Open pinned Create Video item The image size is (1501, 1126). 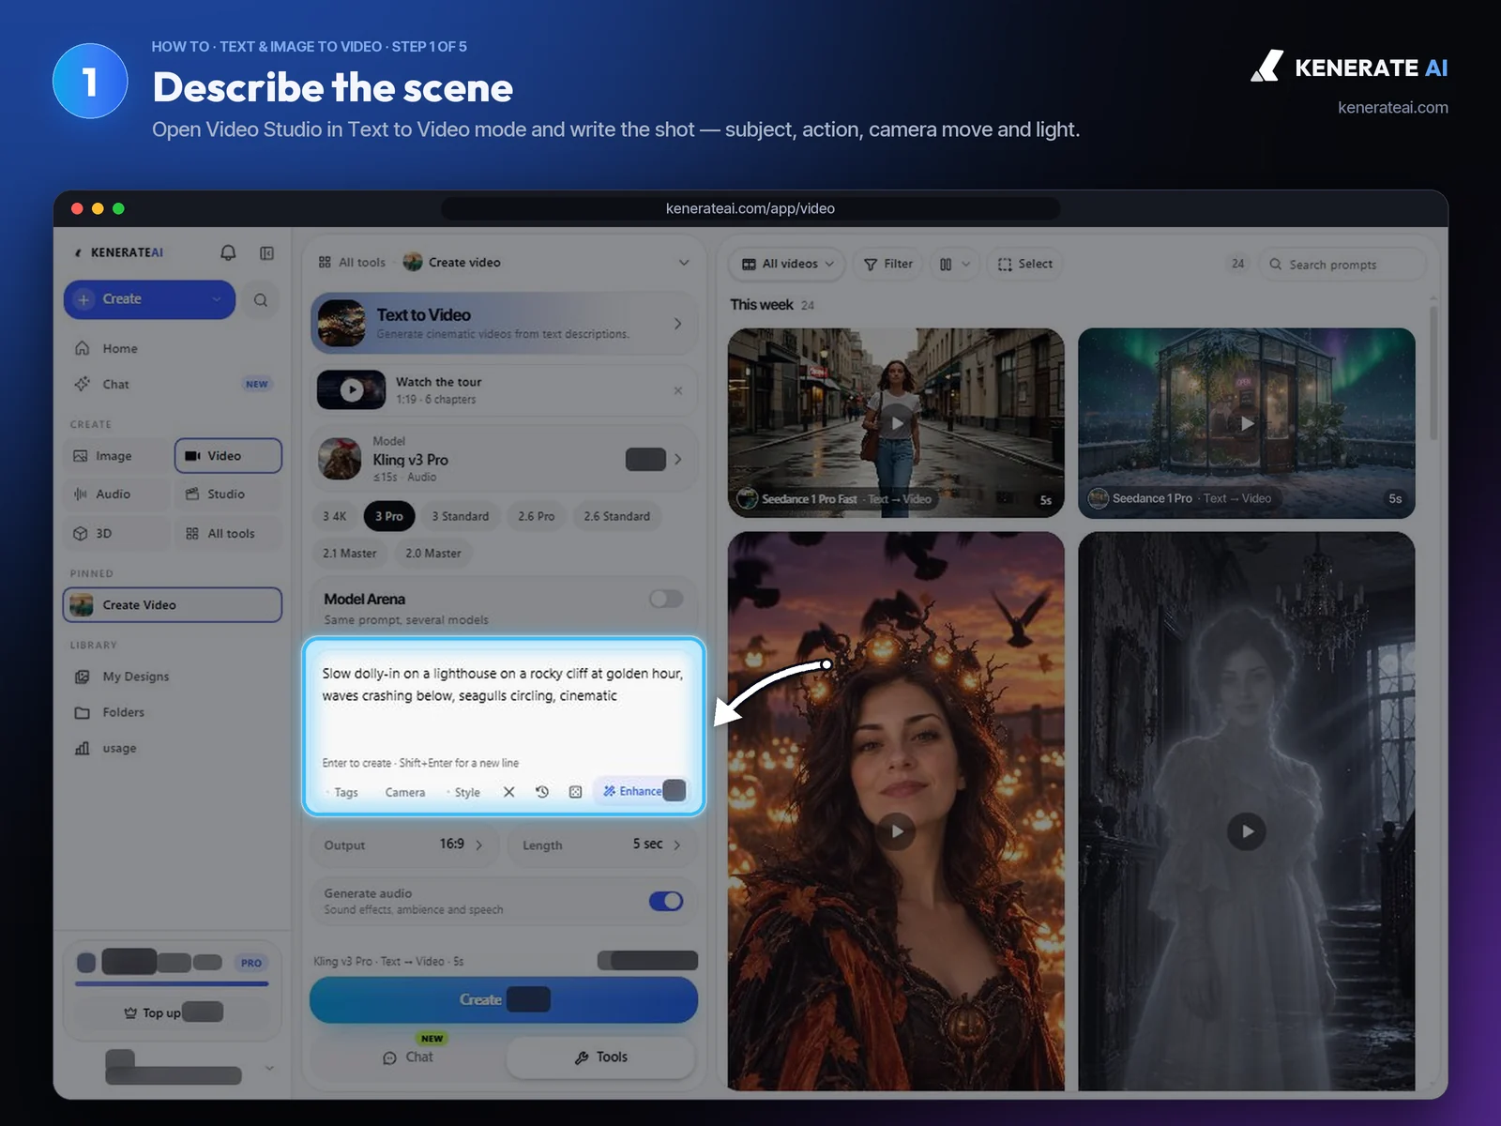click(173, 605)
